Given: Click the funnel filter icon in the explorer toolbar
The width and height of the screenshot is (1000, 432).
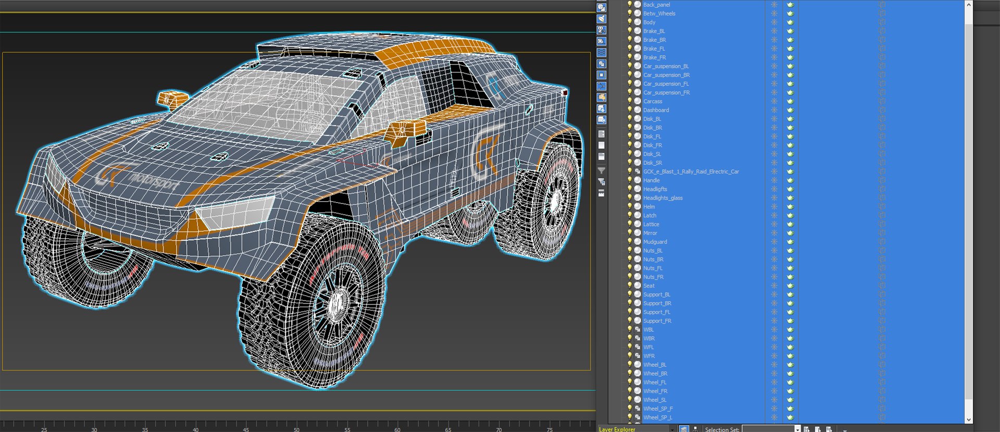Looking at the screenshot, I should pos(602,170).
